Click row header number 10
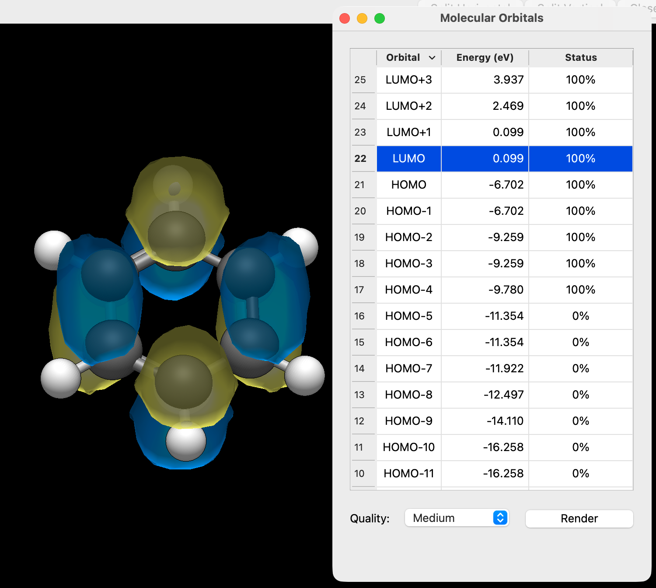 tap(359, 473)
